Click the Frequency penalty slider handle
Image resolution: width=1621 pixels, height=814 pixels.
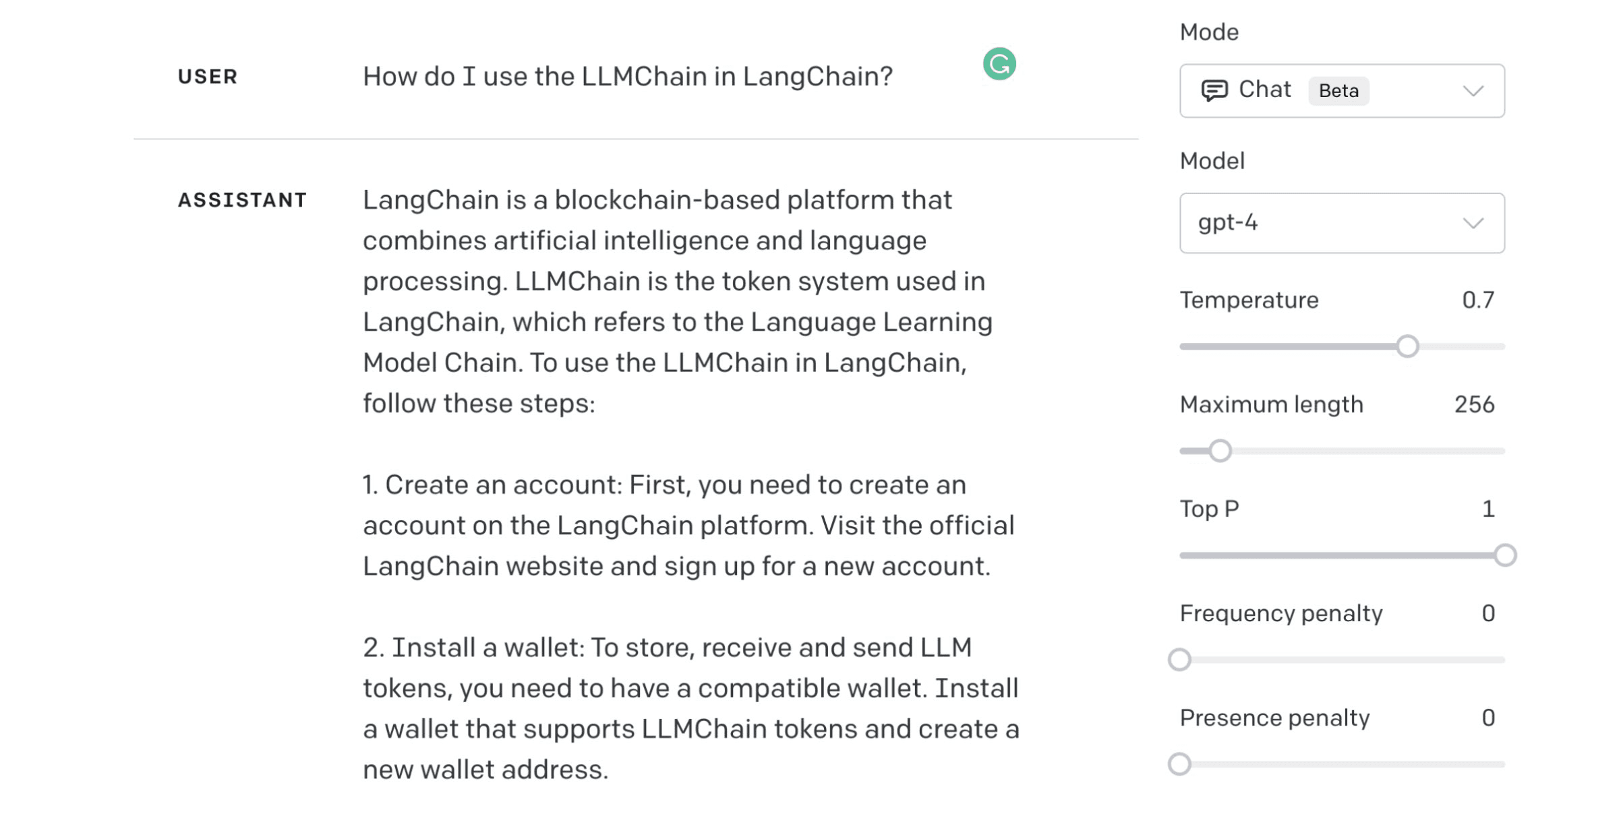[1179, 660]
